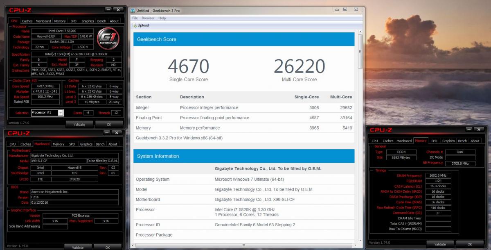Open Bench tab in CPU-Z Memory window
Screen dimensions: 491x250
[x=462, y=141]
